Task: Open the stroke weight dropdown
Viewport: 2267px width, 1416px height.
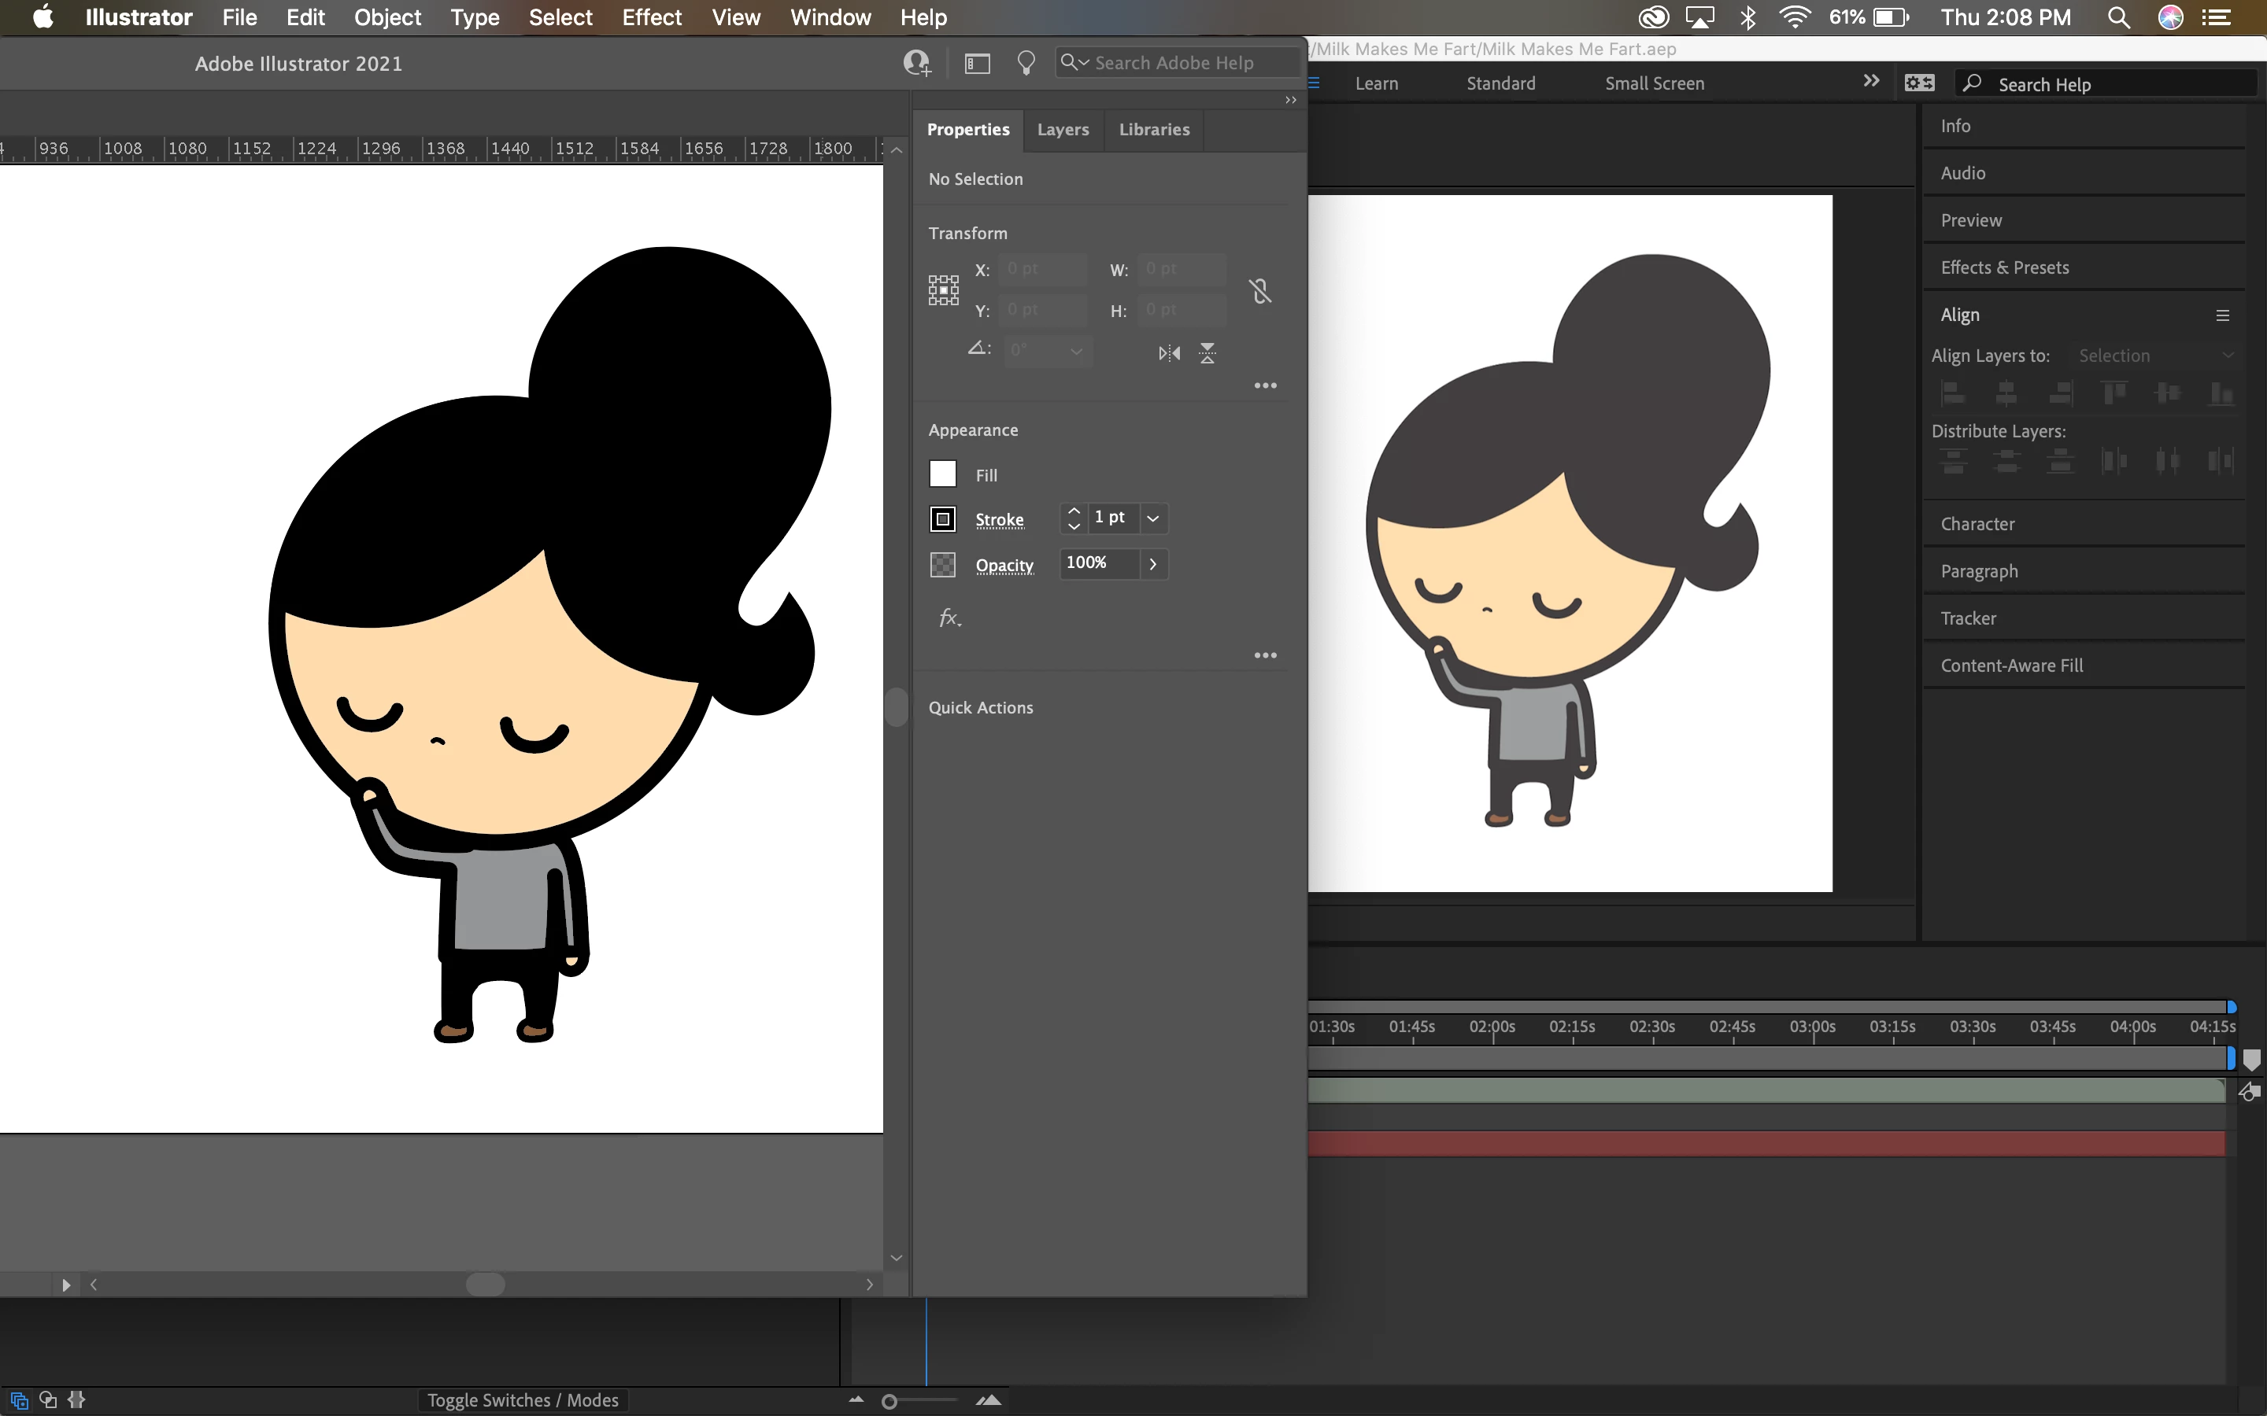Action: click(1153, 518)
